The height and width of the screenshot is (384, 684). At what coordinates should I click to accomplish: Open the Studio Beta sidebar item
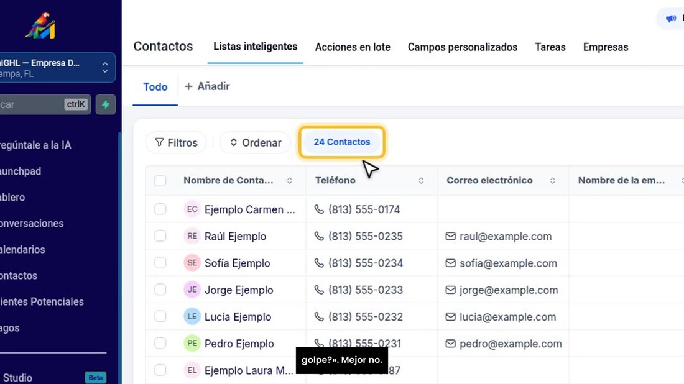tap(53, 377)
